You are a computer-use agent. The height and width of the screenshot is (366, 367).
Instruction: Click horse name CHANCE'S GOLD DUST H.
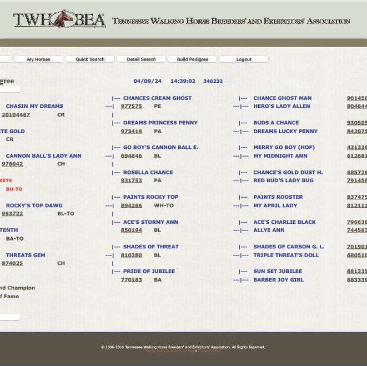pyautogui.click(x=288, y=172)
